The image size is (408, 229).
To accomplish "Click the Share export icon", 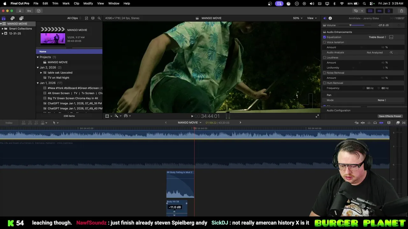I will (401, 11).
